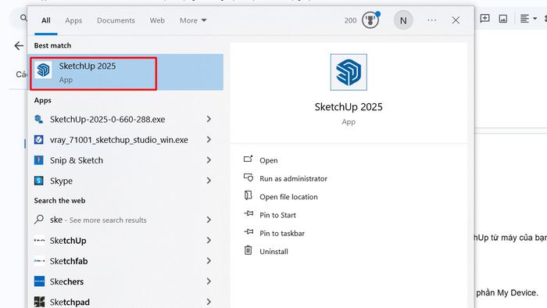Image resolution: width=547 pixels, height=308 pixels.
Task: Choose Open file location
Action: [288, 197]
